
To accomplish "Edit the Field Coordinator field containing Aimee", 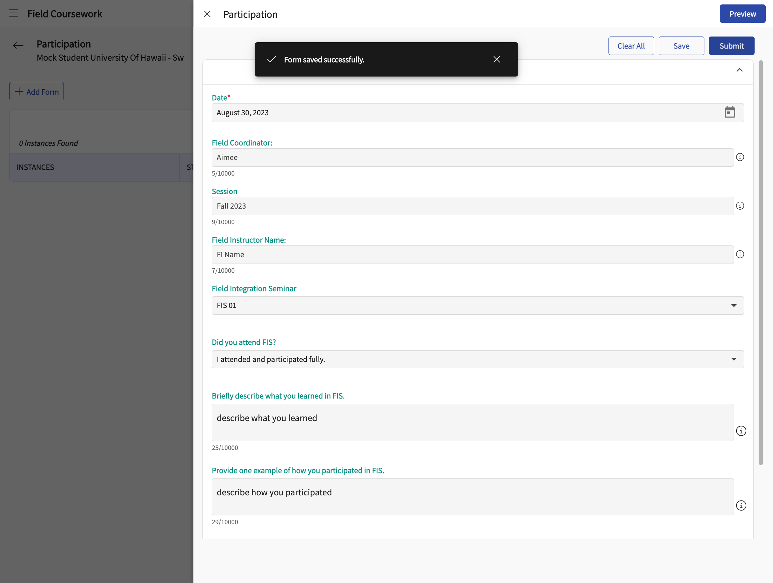I will tap(473, 157).
